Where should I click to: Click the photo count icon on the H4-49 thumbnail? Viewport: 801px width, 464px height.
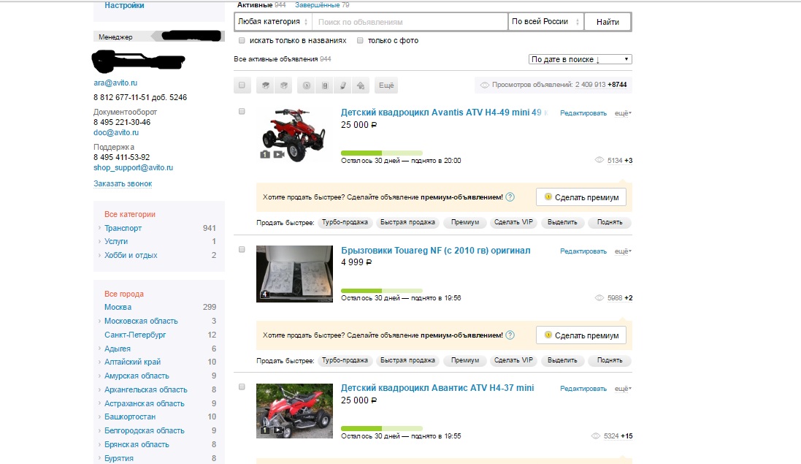pyautogui.click(x=265, y=154)
